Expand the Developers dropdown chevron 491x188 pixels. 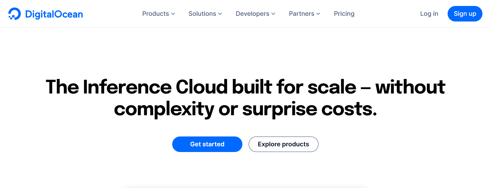273,14
